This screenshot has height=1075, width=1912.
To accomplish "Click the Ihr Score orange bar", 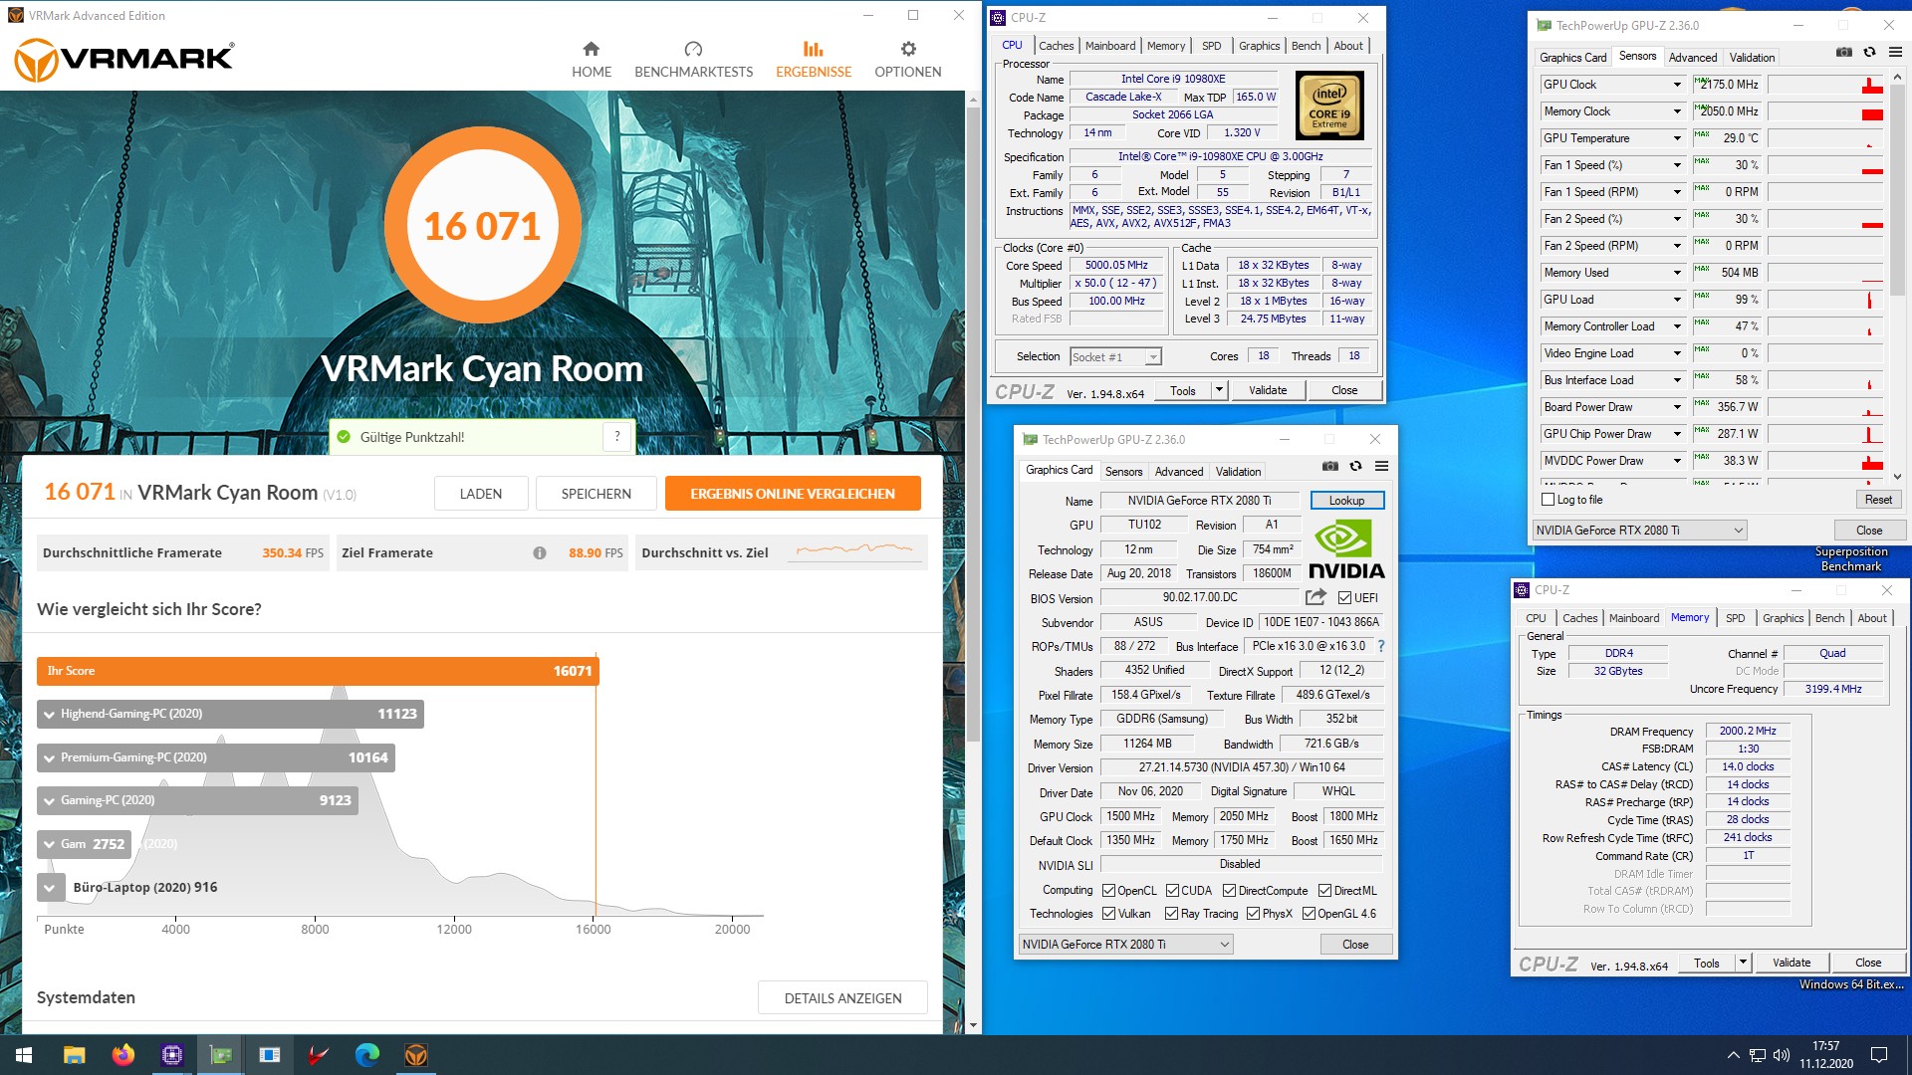I will [x=318, y=671].
